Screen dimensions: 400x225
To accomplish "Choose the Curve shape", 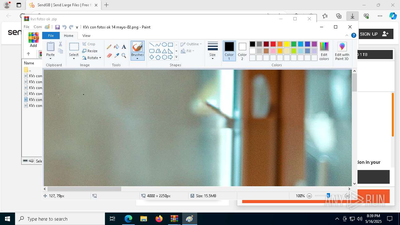I will coord(158,44).
